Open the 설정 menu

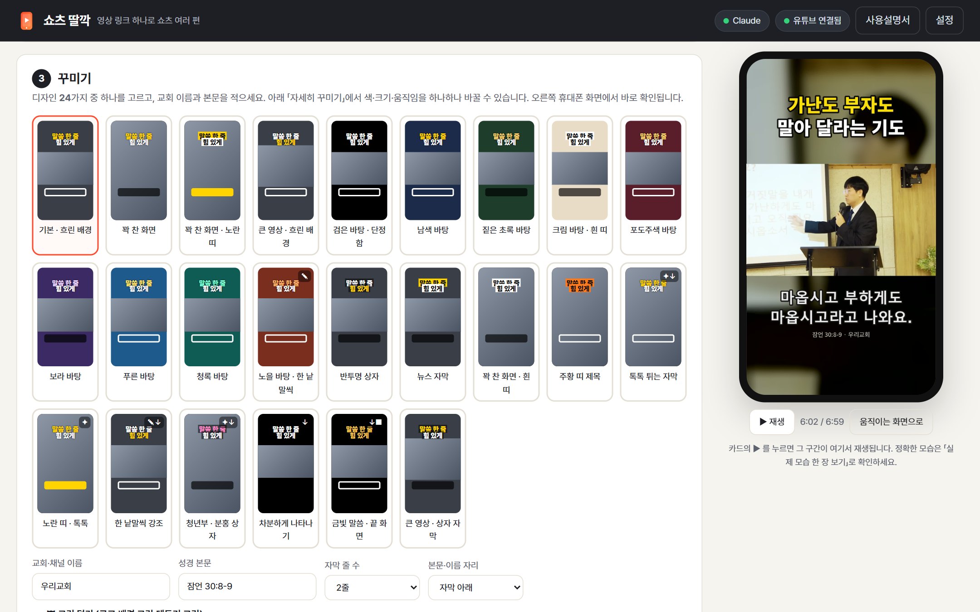[x=944, y=20]
